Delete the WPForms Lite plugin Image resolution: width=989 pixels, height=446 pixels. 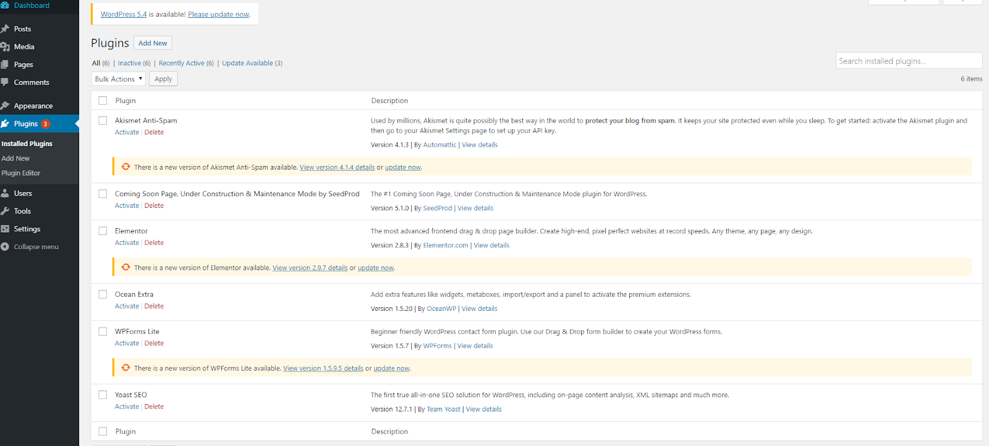154,343
